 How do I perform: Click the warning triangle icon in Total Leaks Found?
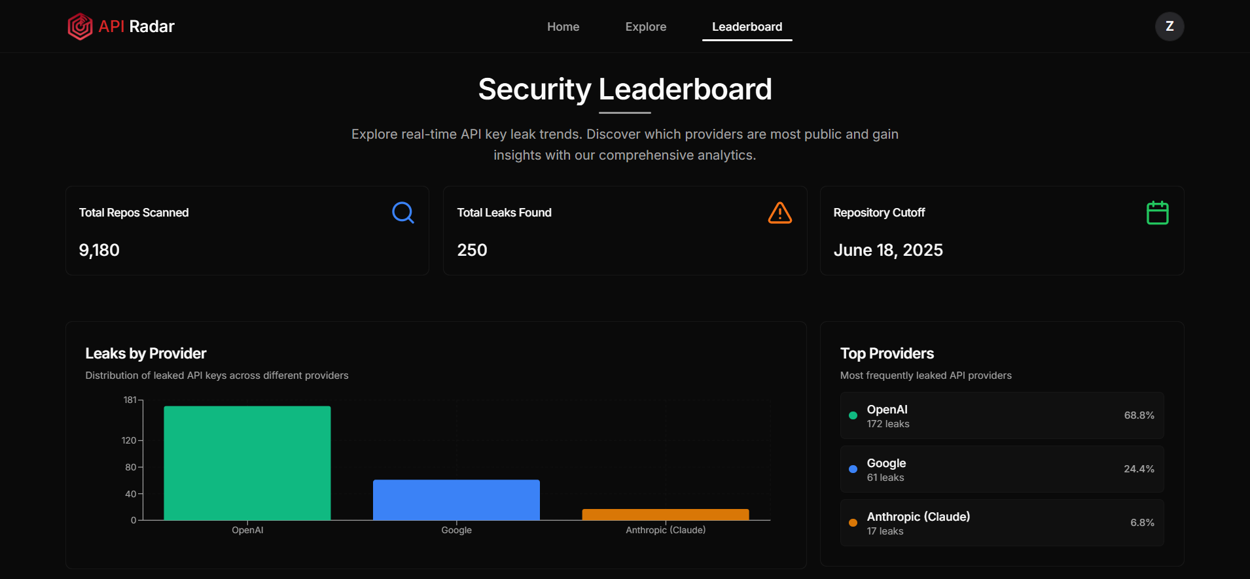pyautogui.click(x=780, y=213)
